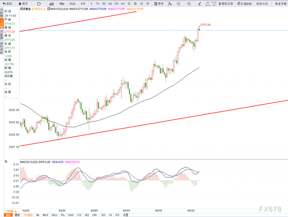Image resolution: width=288 pixels, height=217 pixels.
Task: Select the candlestick chart icon
Action: coord(62,3)
